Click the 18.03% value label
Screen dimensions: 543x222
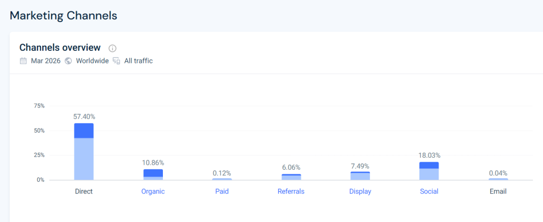coord(429,155)
